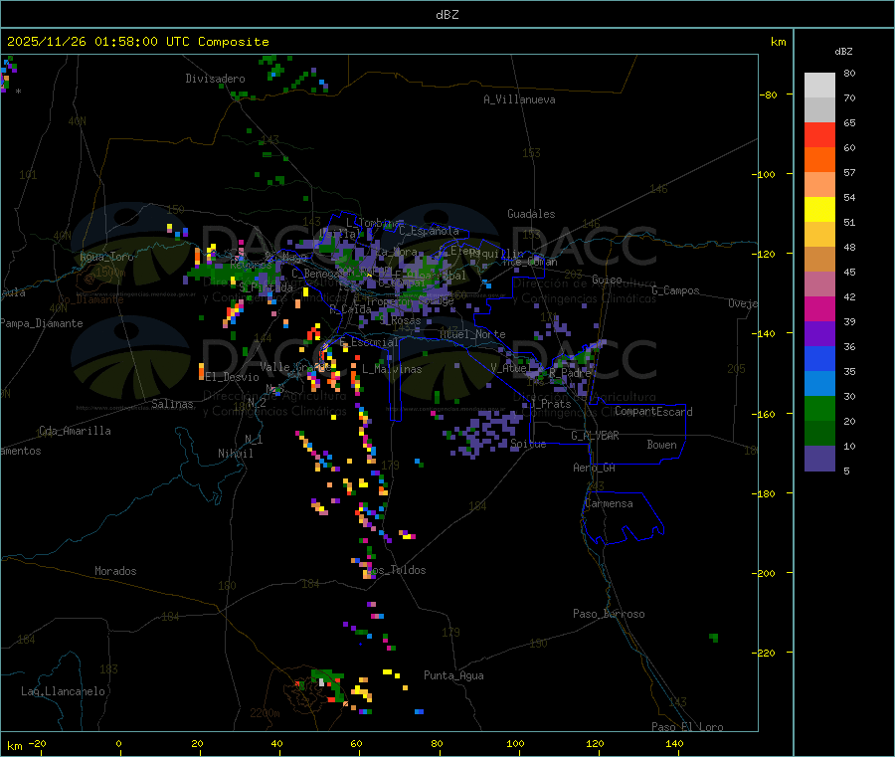The image size is (895, 757).
Task: Click the Guico label
Action: coord(607,280)
